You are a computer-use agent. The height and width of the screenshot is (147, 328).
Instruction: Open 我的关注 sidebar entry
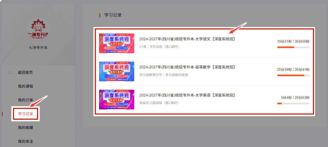(25, 141)
